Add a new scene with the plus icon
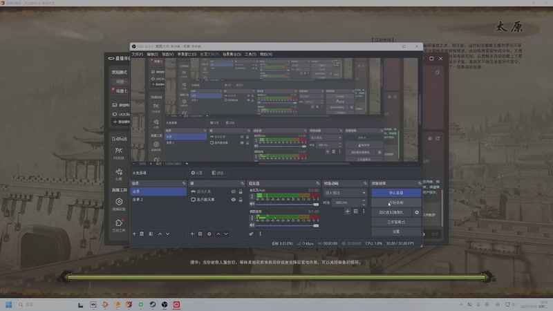Viewport: 553px width, 311px height. pyautogui.click(x=134, y=234)
